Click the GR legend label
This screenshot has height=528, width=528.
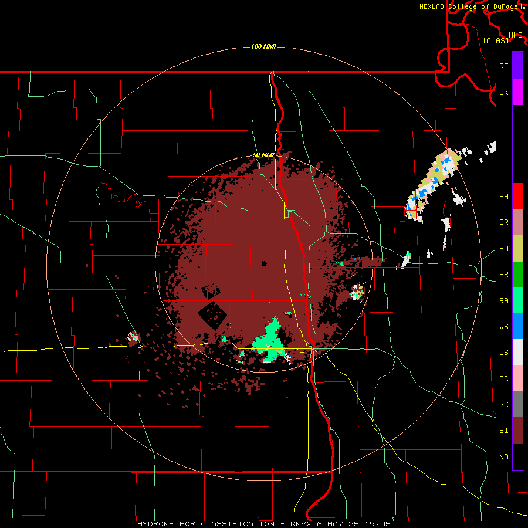(503, 222)
